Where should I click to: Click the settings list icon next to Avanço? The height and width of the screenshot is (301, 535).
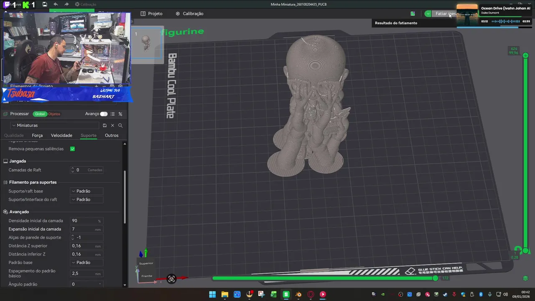(x=112, y=114)
